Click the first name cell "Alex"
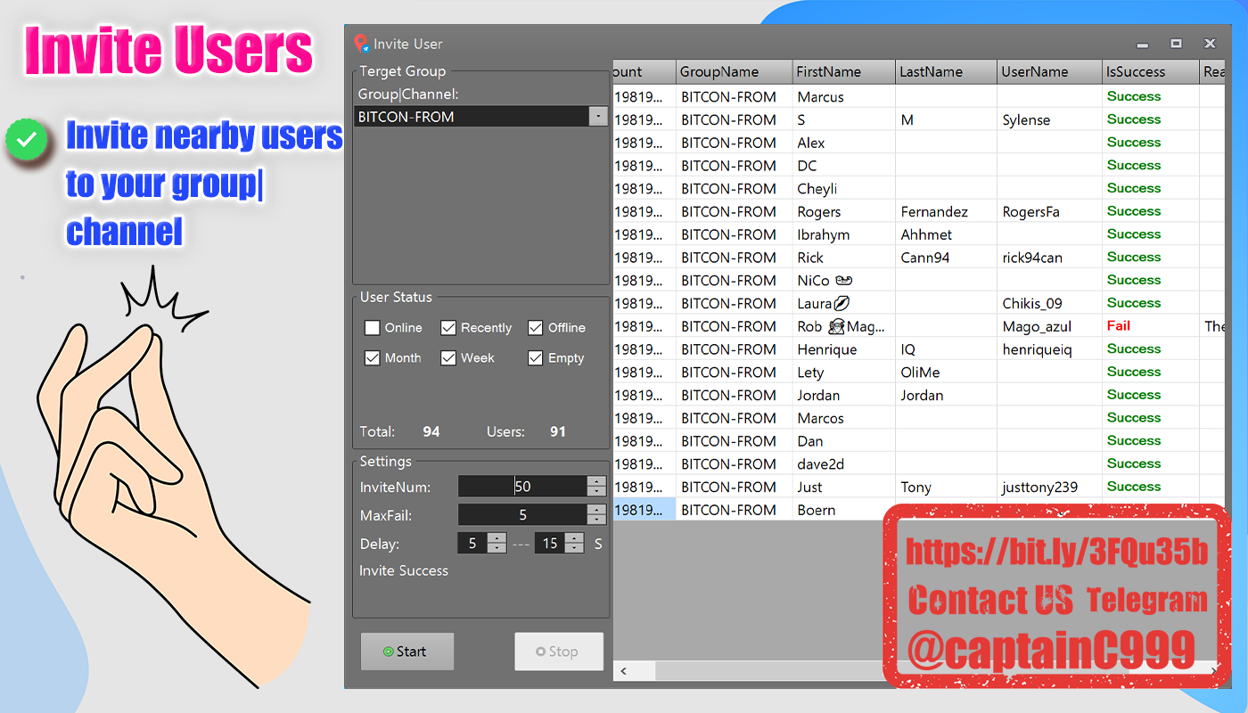The height and width of the screenshot is (713, 1248). 844,143
